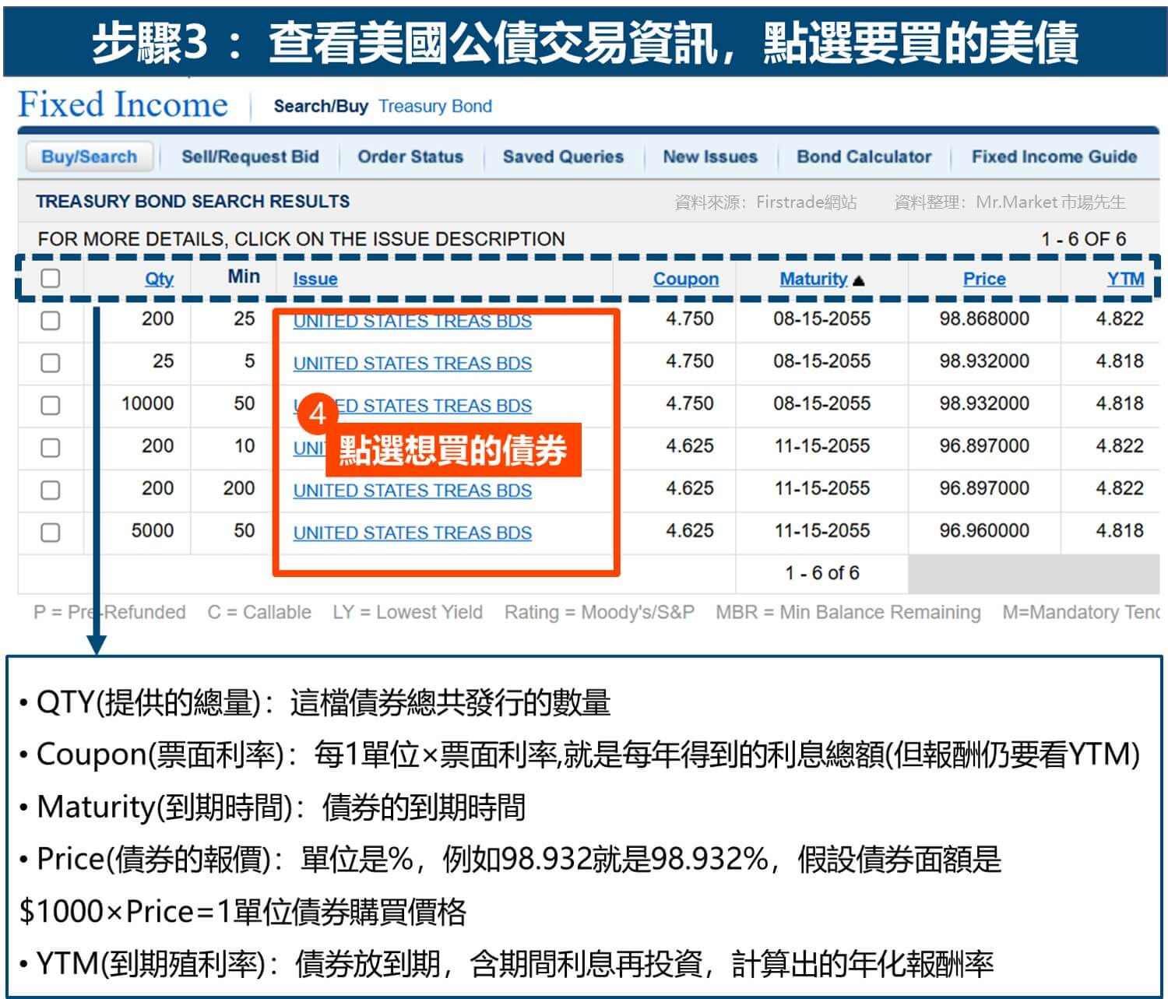Sort bonds by Qty column header
Viewport: 1168px width, 999px height.
159,279
